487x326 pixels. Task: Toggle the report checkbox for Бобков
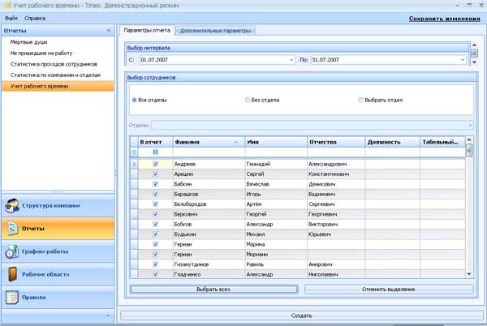click(x=156, y=225)
